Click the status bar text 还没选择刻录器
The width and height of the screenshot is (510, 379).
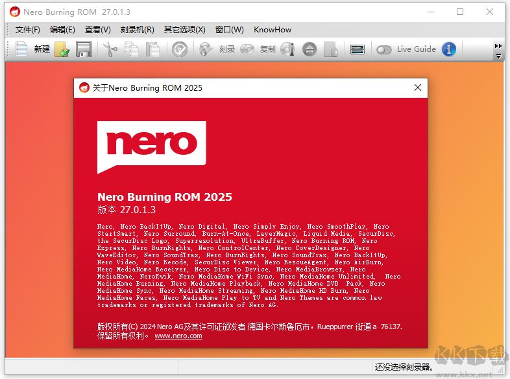point(404,367)
